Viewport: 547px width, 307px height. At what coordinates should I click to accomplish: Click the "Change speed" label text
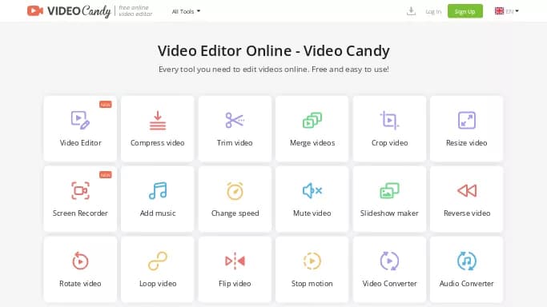(235, 213)
